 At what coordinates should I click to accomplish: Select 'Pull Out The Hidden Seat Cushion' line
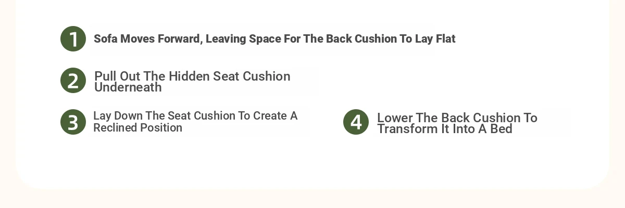click(192, 76)
